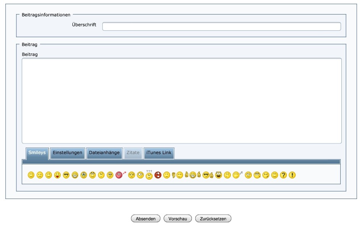Open the iTunes Link tab
Viewport: 362px width, 226px height.
pyautogui.click(x=159, y=153)
